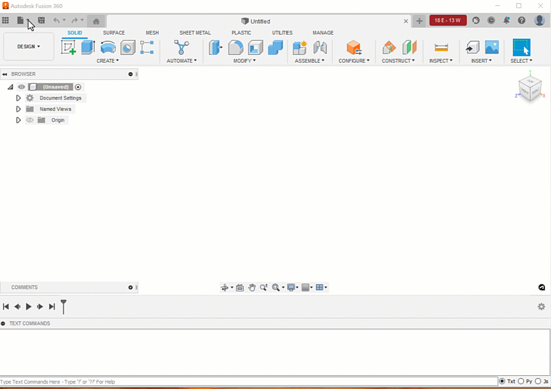The height and width of the screenshot is (389, 551).
Task: Toggle visibility of the Origin folder
Action: pyautogui.click(x=30, y=120)
